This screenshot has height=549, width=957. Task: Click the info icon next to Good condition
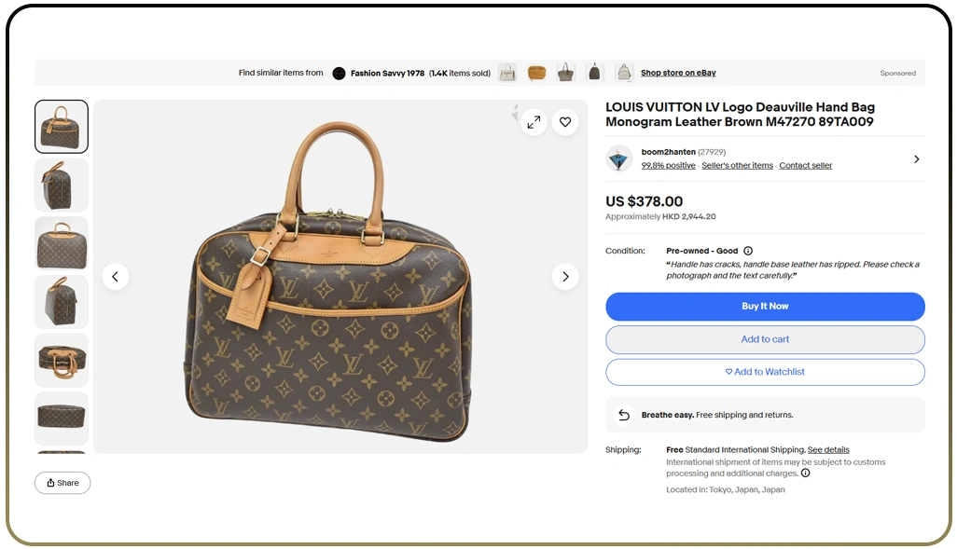[x=748, y=250]
